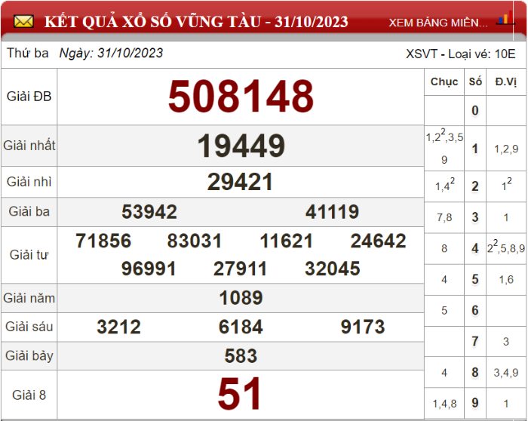The width and height of the screenshot is (528, 421).
Task: Click the bar chart icon in header
Action: (x=505, y=19)
